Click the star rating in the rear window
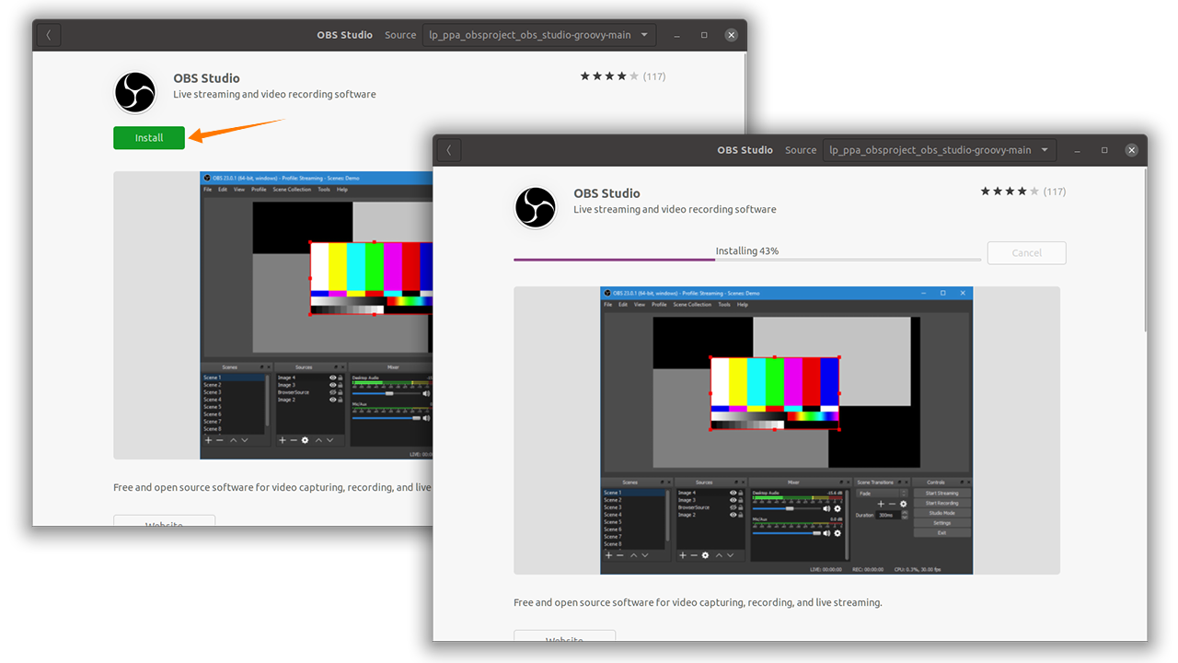The height and width of the screenshot is (663, 1178). pos(609,76)
